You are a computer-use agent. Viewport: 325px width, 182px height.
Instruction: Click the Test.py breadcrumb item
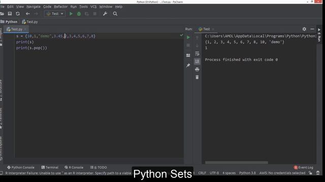[x=30, y=22]
